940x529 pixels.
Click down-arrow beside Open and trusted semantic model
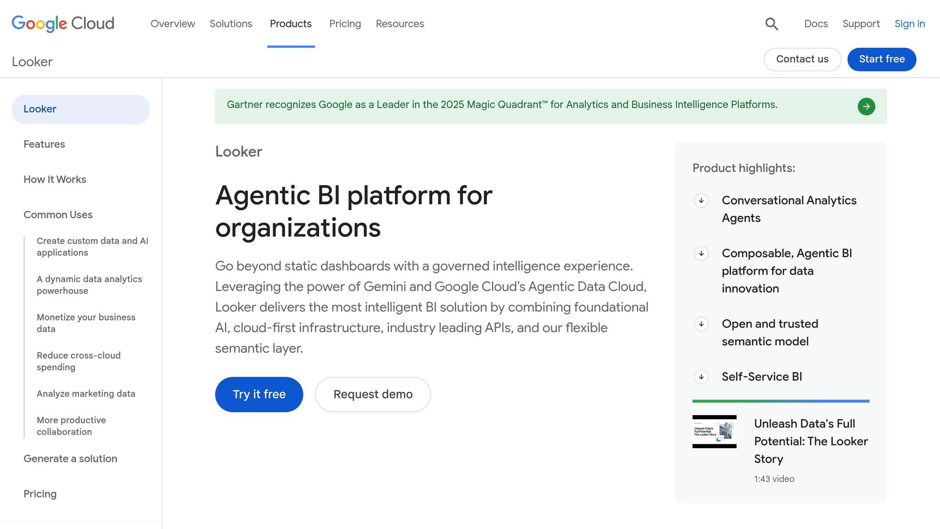pos(701,324)
